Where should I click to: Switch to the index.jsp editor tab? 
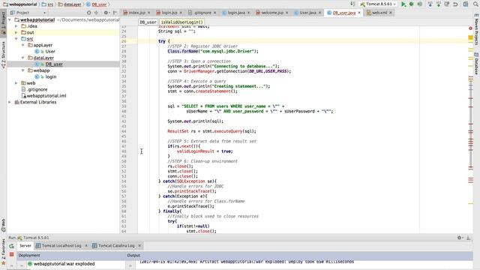click(136, 13)
